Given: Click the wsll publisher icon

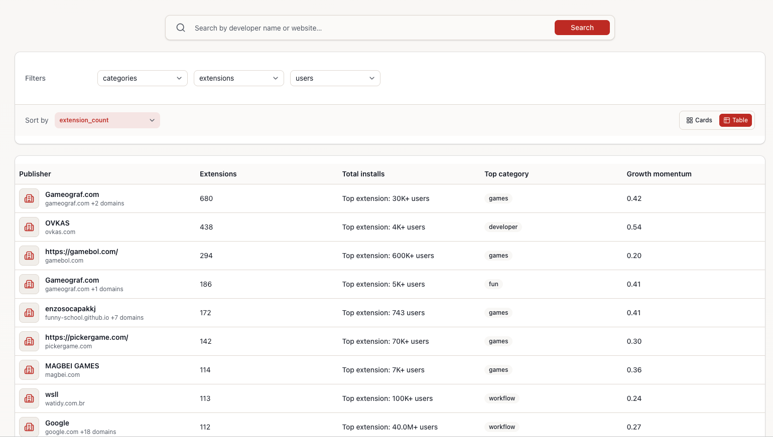Looking at the screenshot, I should point(29,398).
